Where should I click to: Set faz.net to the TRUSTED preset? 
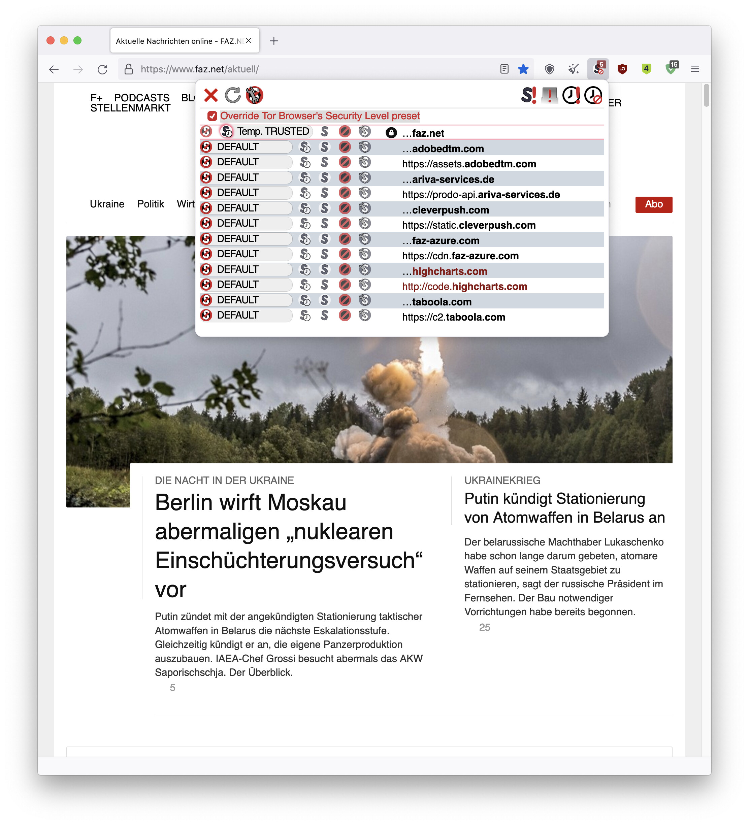[x=324, y=131]
